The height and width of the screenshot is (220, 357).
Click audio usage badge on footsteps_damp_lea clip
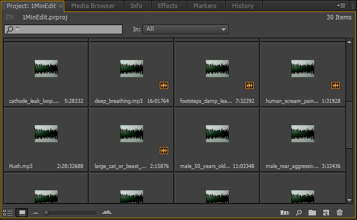(x=249, y=86)
